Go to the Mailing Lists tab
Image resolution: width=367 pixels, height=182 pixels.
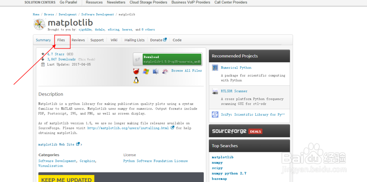pos(135,40)
